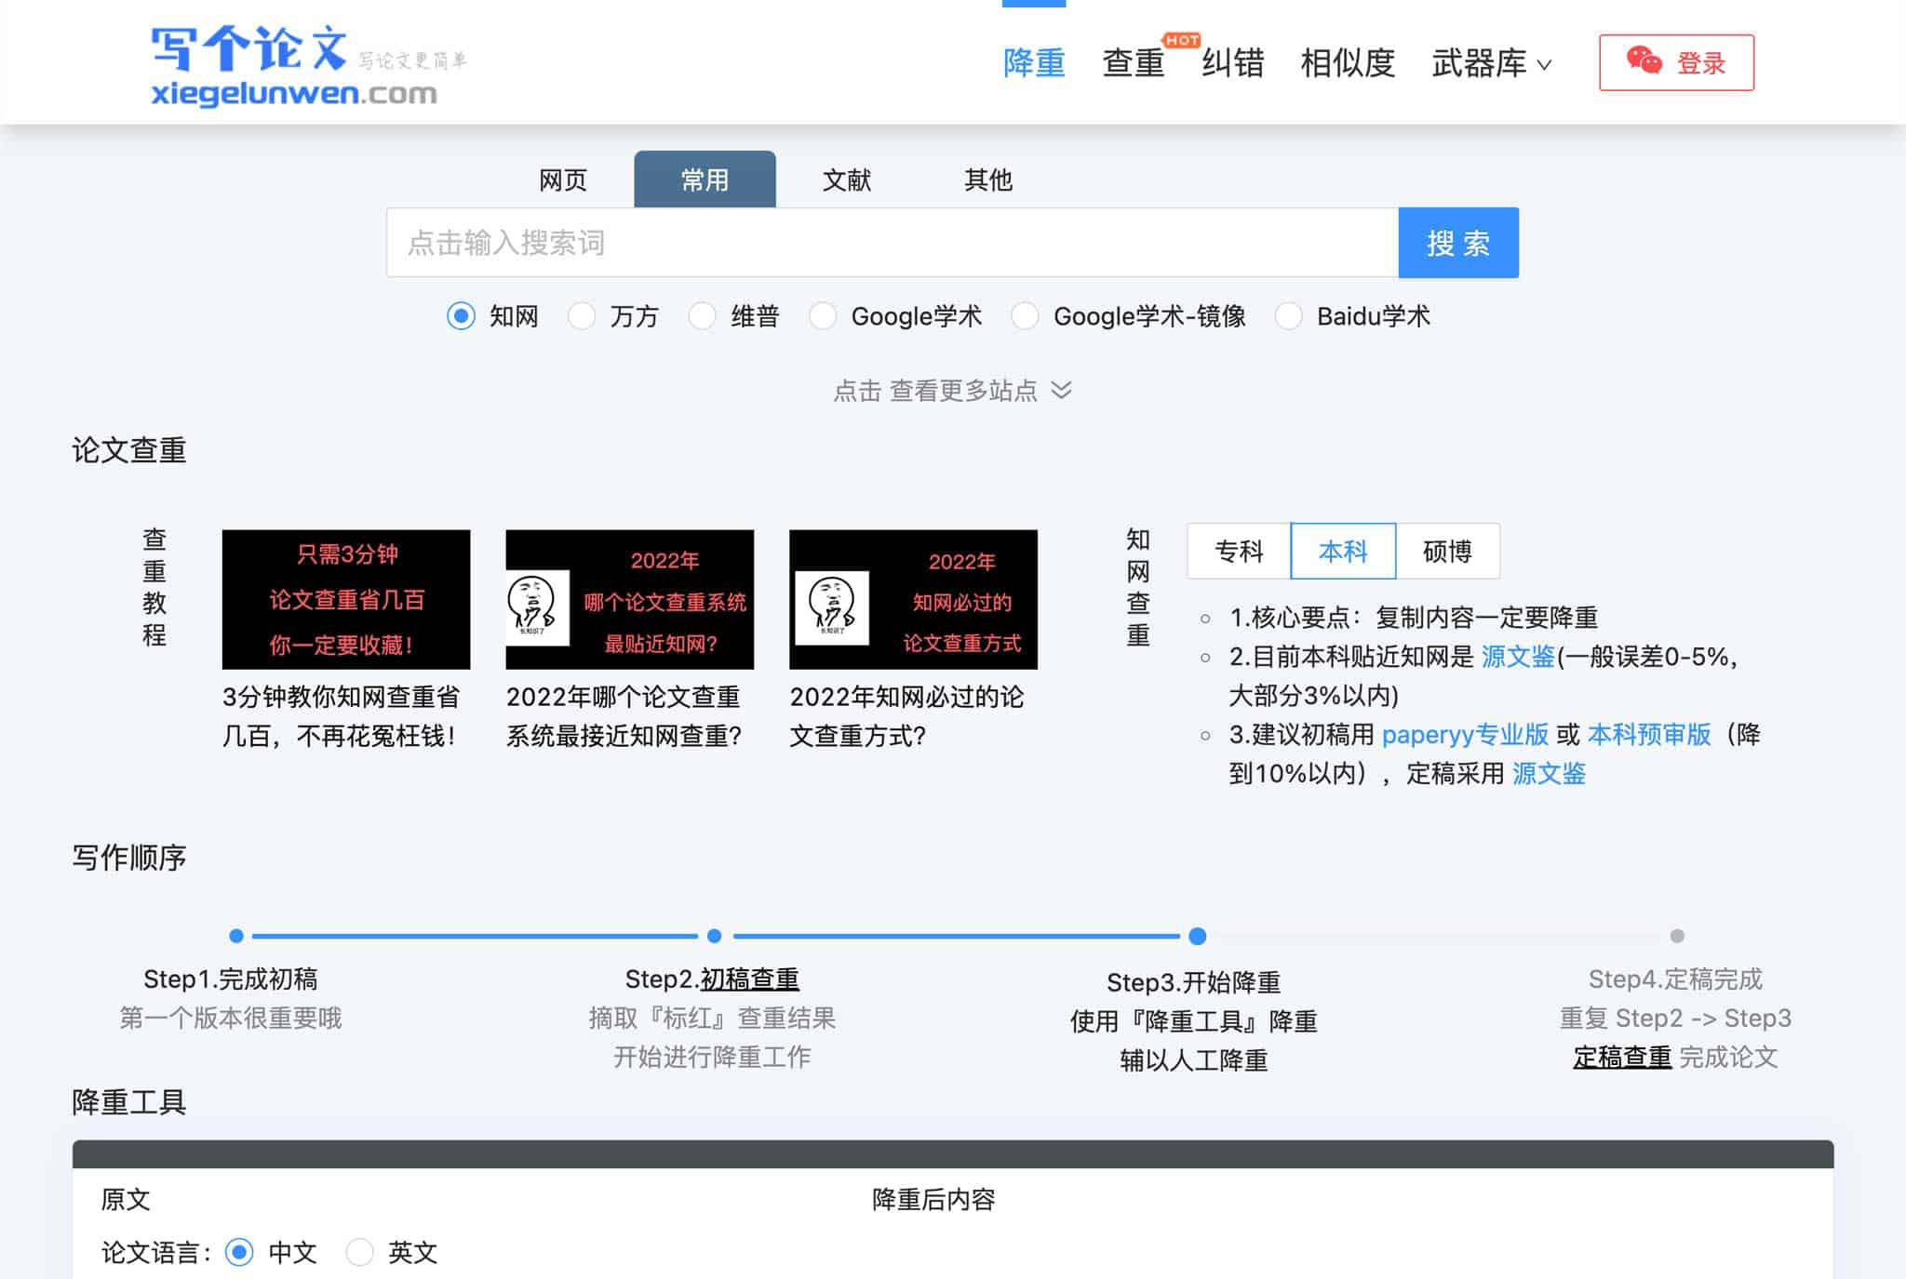Screen dimensions: 1906x1279
Task: Click the Step4 gray progress dot
Action: tap(1677, 936)
